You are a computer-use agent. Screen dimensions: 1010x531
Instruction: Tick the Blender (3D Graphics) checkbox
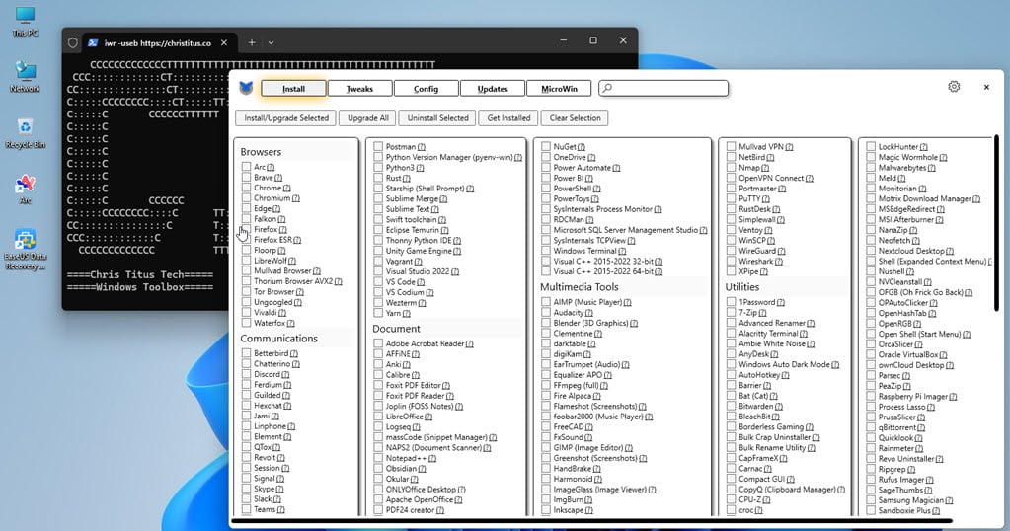click(546, 323)
